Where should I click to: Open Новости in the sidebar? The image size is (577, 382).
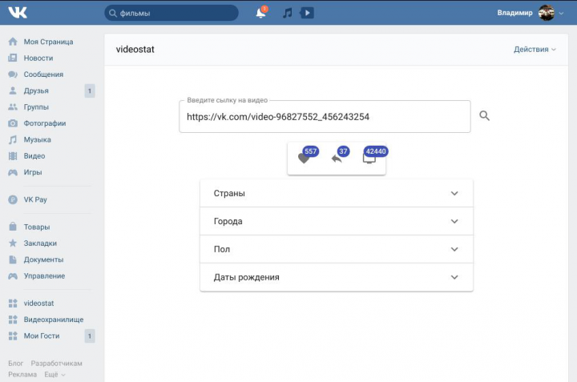(x=38, y=58)
